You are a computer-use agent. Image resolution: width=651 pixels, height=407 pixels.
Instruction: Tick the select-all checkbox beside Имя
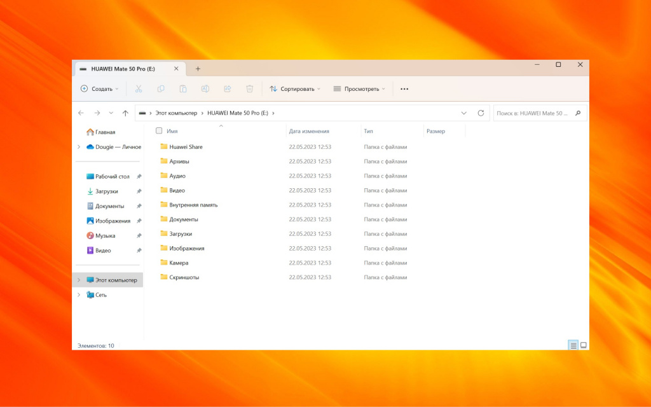[x=159, y=131]
